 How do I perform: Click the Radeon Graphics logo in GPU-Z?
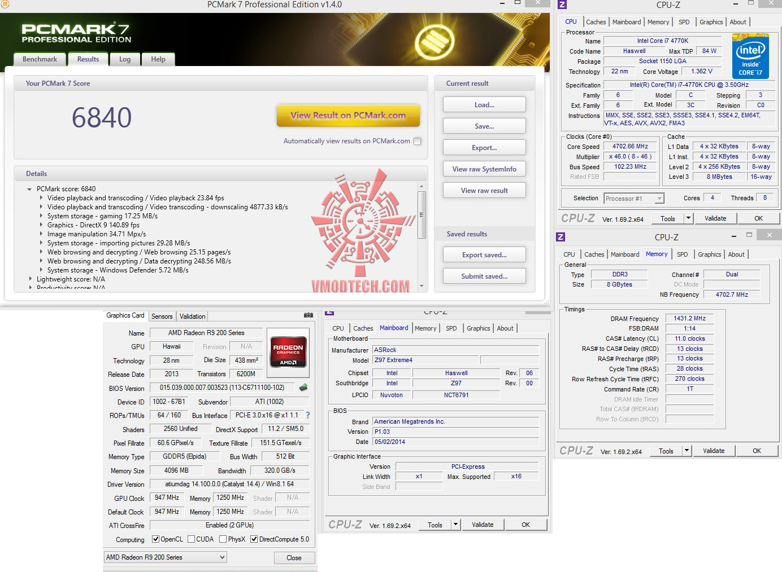point(288,352)
